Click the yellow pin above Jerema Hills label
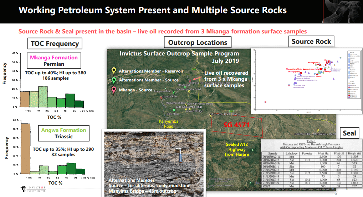This screenshot has height=197, width=363. [x=318, y=131]
